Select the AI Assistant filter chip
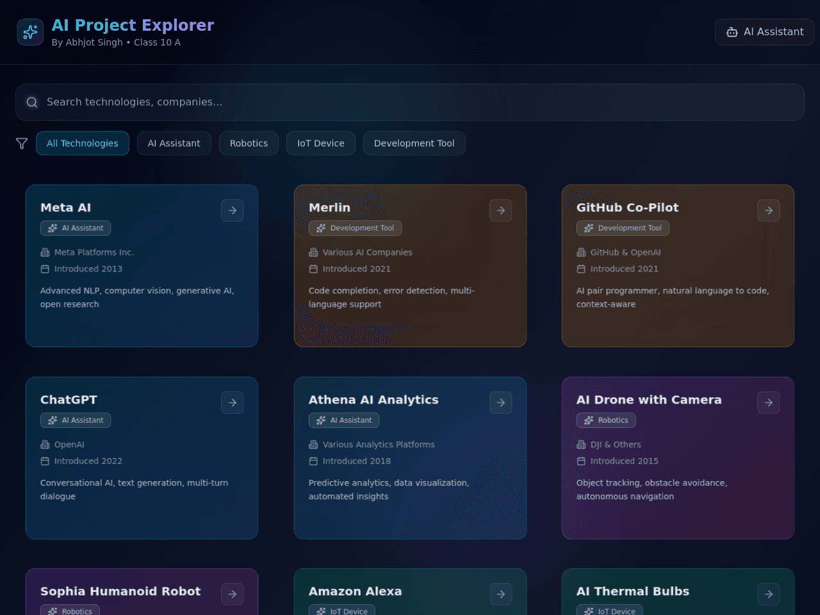The image size is (820, 615). pyautogui.click(x=174, y=143)
